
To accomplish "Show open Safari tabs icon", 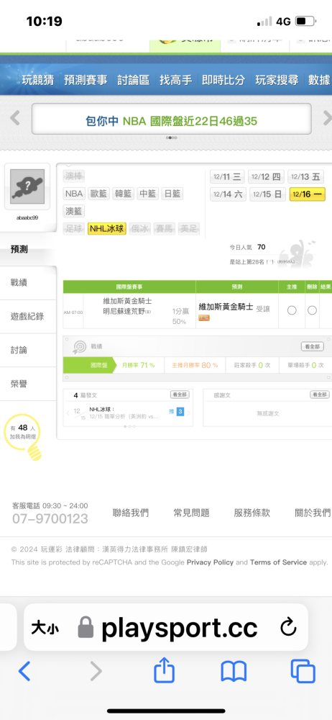I will coord(303,671).
